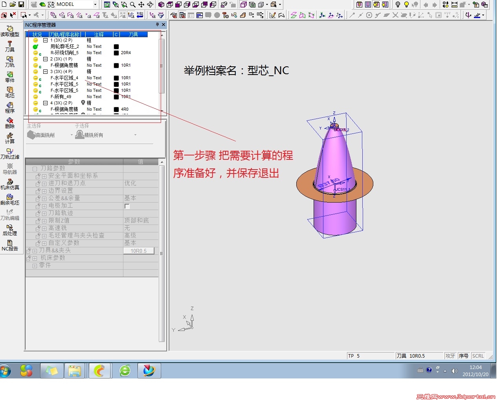The image size is (503, 402).
Task: Click the 注释 column header
Action: pyautogui.click(x=99, y=35)
